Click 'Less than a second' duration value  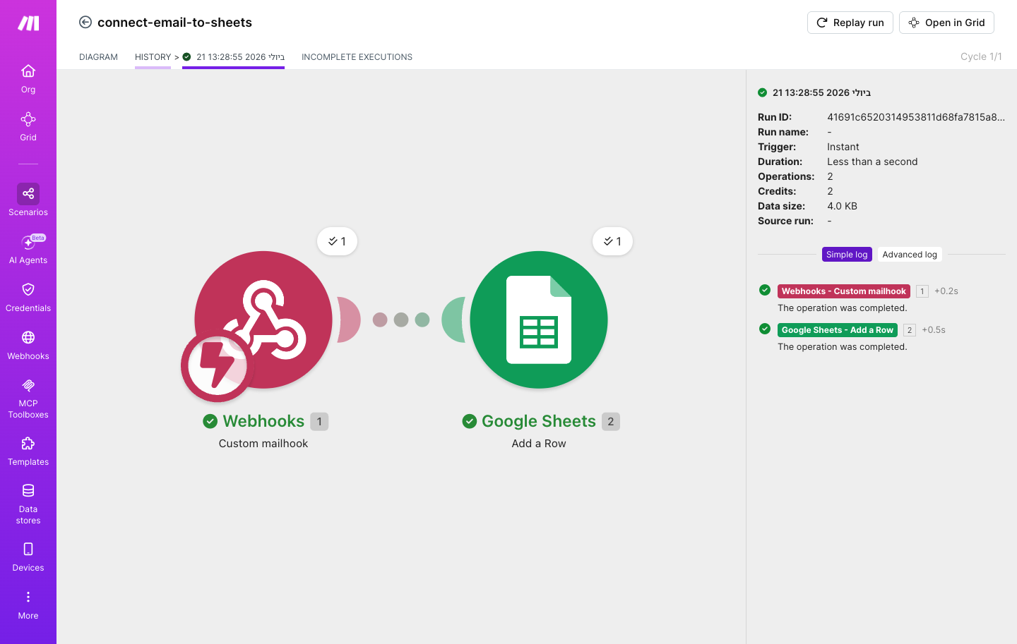click(872, 162)
